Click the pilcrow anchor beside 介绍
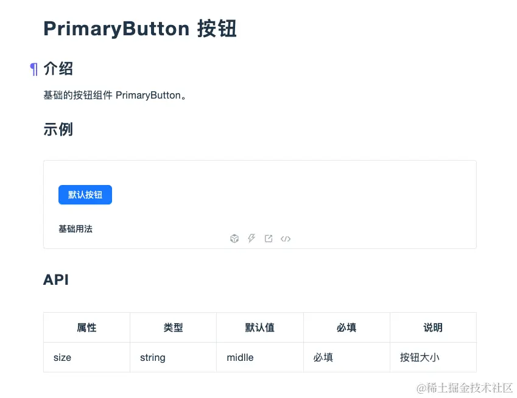Screen dimensions: 517x398 pyautogui.click(x=34, y=69)
